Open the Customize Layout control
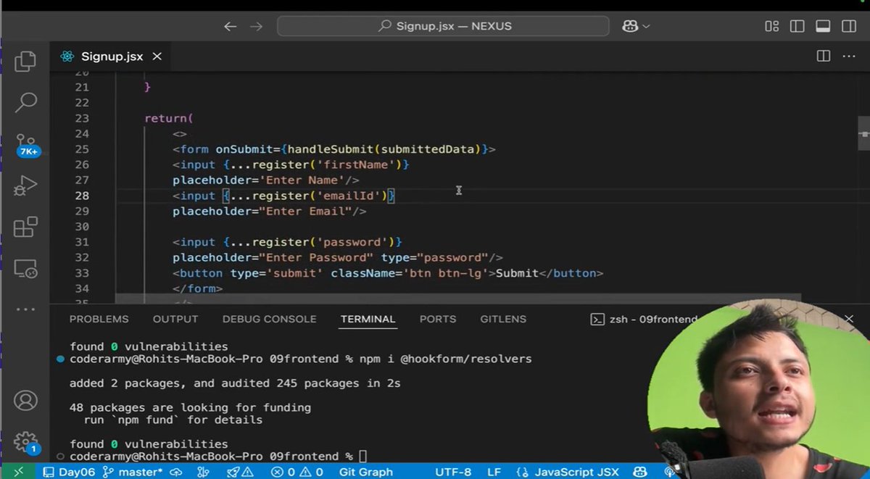Viewport: 870px width, 479px height. click(x=771, y=26)
